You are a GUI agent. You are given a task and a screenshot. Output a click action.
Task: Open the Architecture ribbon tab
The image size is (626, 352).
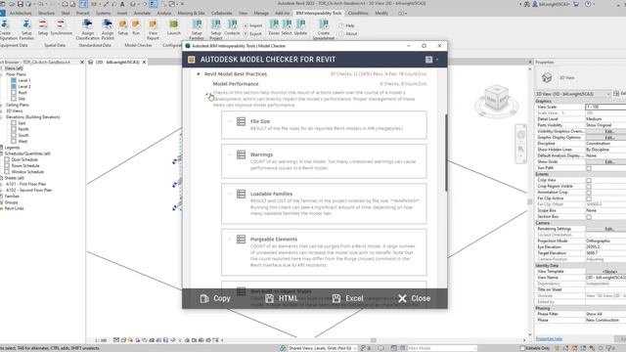[x=21, y=13]
